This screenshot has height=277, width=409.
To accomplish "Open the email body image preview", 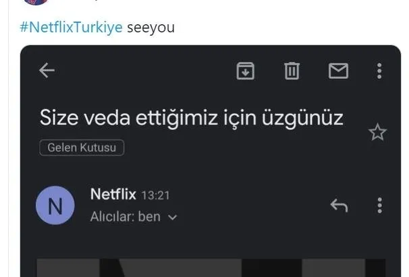I will pos(209,268).
